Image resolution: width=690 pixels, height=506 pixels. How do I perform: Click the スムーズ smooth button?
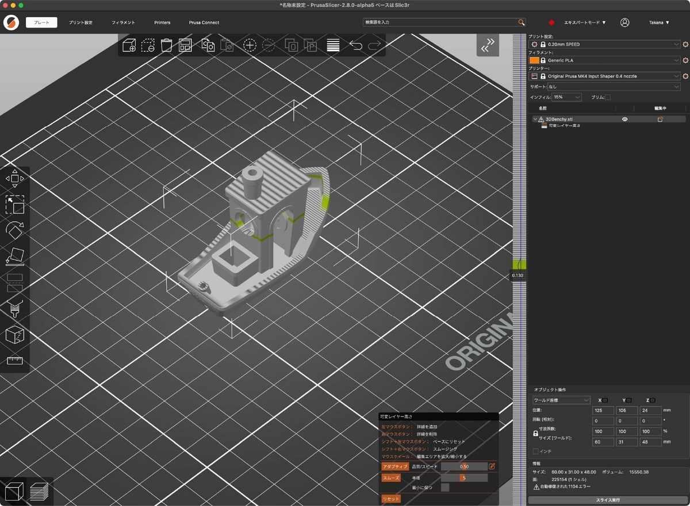[x=391, y=477]
